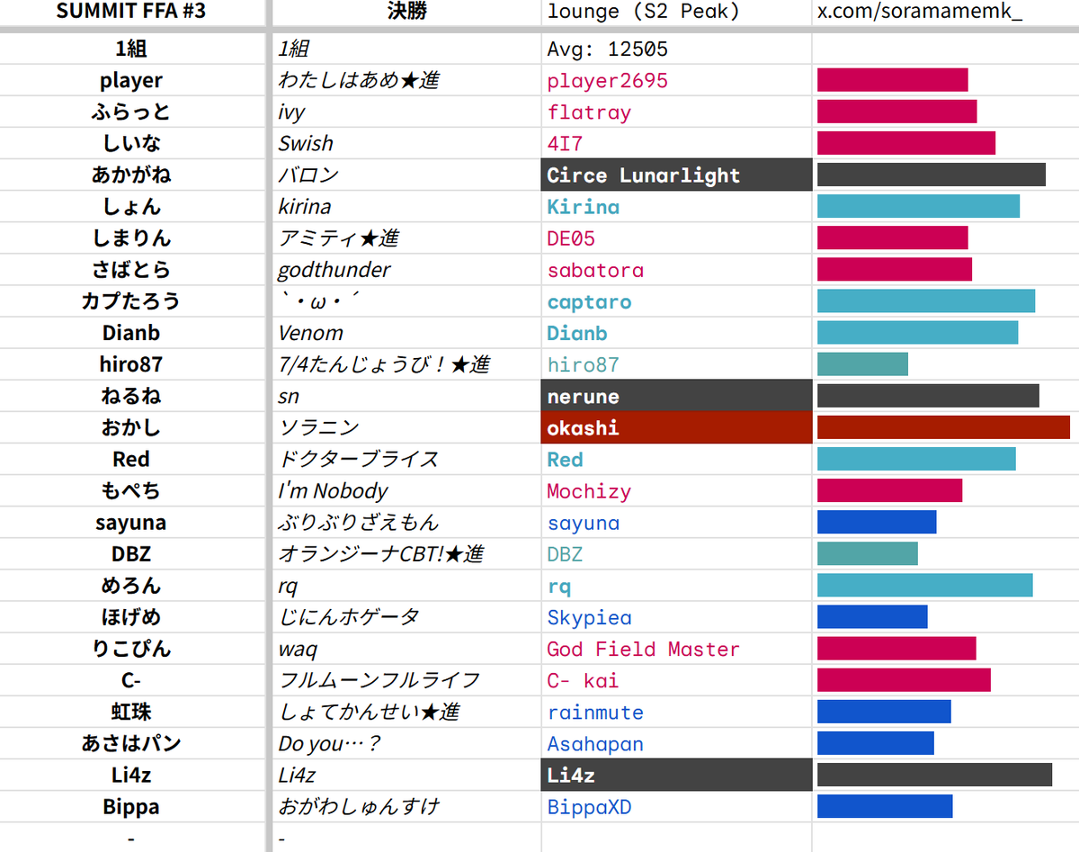Select the ふらっと name cell
This screenshot has height=852, width=1079.
pyautogui.click(x=131, y=112)
